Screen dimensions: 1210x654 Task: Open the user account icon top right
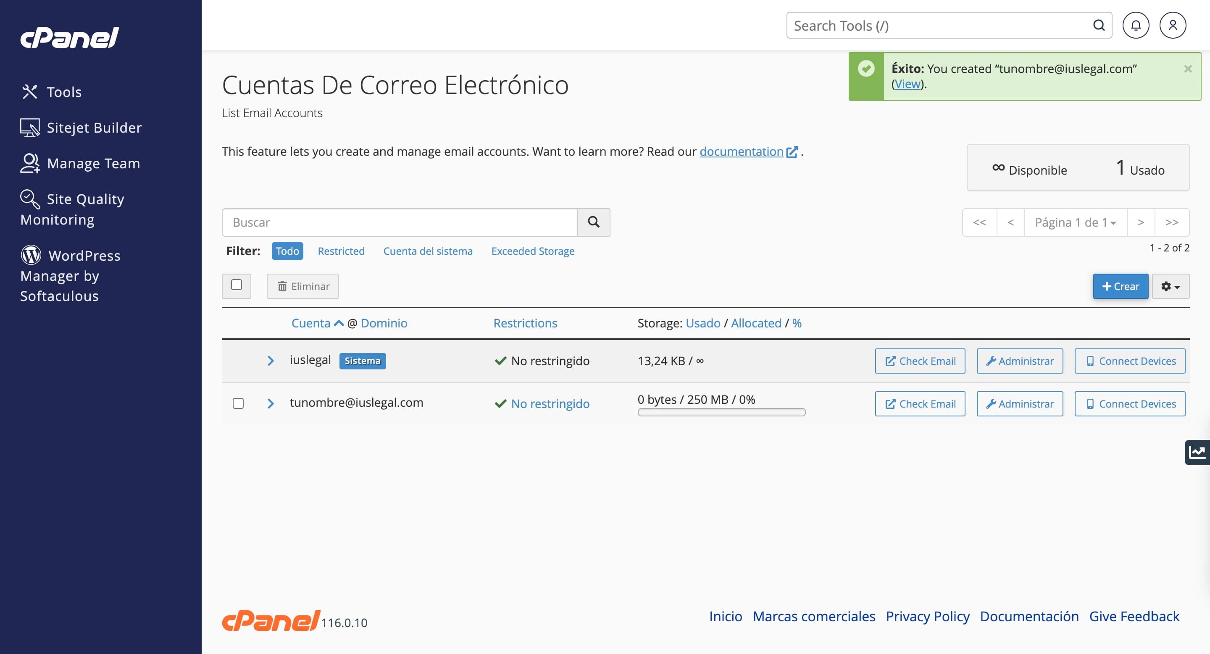point(1173,25)
